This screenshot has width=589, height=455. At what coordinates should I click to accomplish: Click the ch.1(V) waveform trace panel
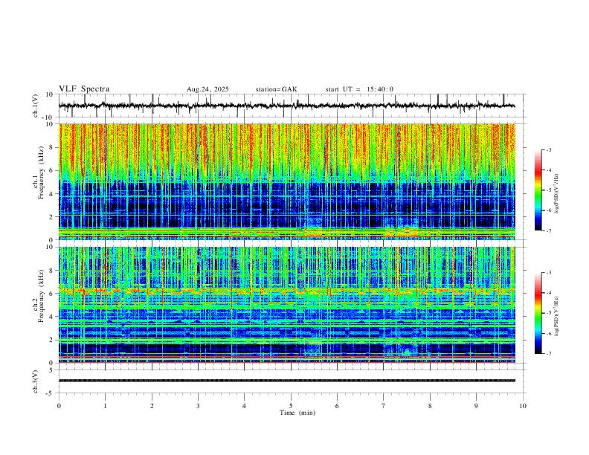click(292, 106)
